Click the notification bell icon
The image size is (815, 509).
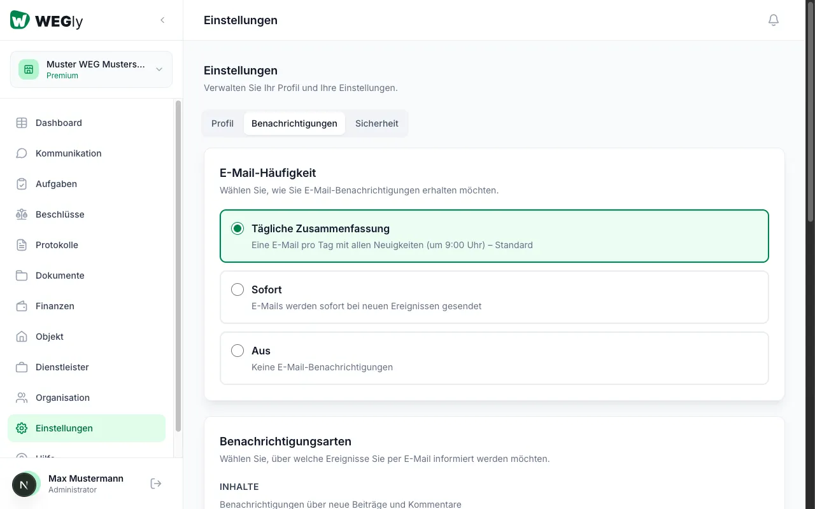pyautogui.click(x=774, y=20)
